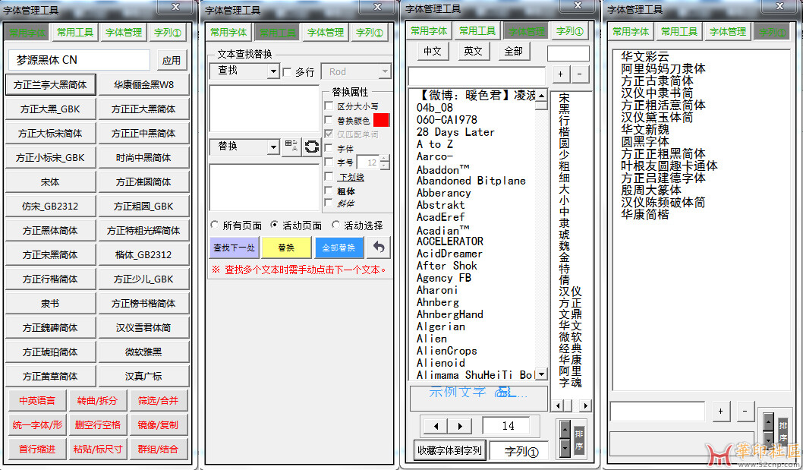Screen dimensions: 803x470
Task: Enable the 多行 multiline checkbox
Action: (287, 72)
